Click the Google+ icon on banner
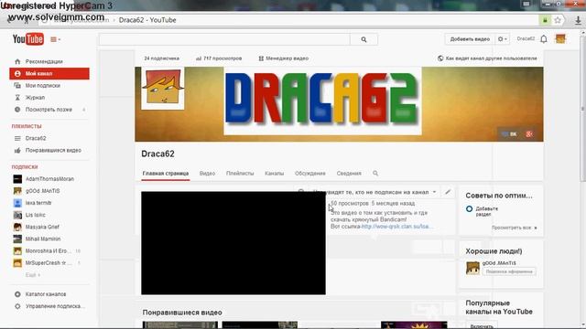Viewport: 586px width, 329px height. [529, 134]
